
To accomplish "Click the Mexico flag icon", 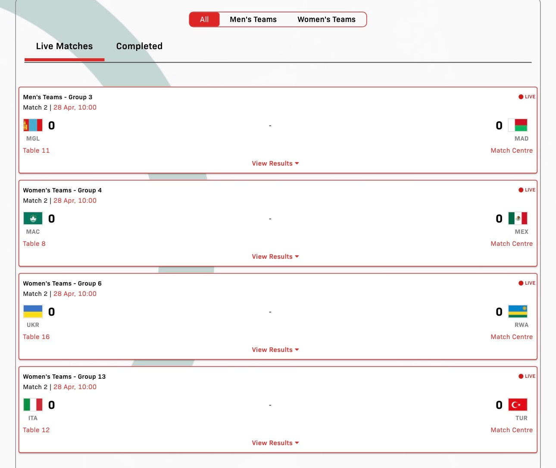I will 518,218.
